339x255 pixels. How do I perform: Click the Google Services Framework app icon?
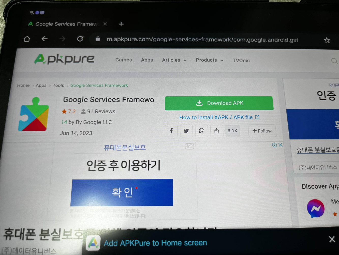34,114
